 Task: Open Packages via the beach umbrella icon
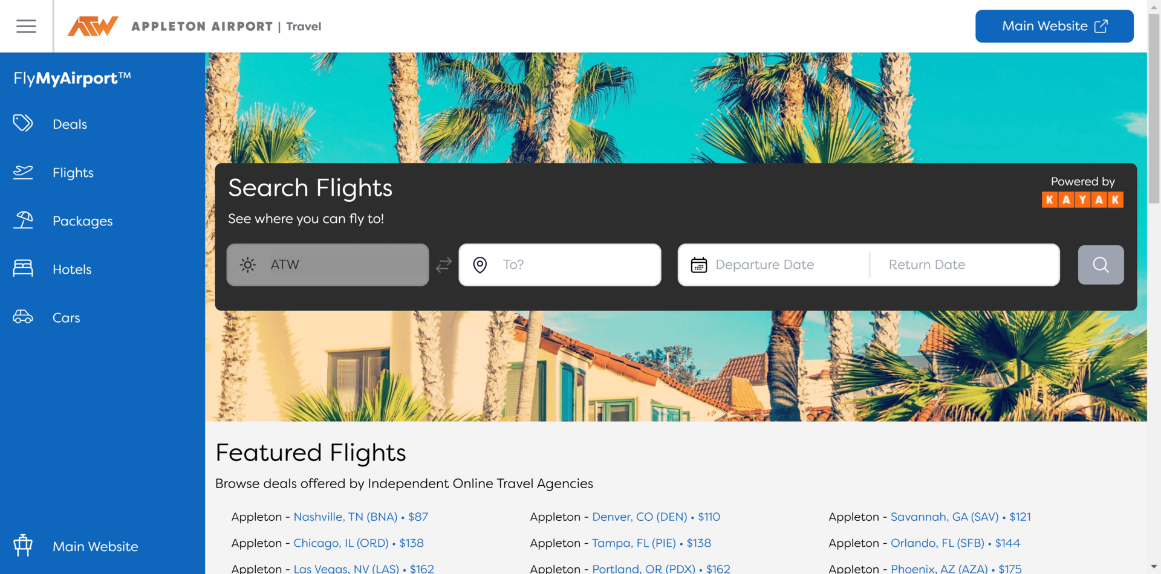coord(23,221)
